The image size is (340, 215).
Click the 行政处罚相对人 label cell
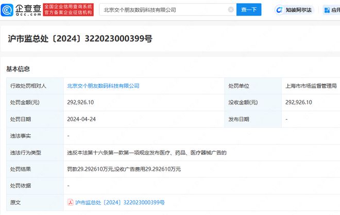pos(35,86)
